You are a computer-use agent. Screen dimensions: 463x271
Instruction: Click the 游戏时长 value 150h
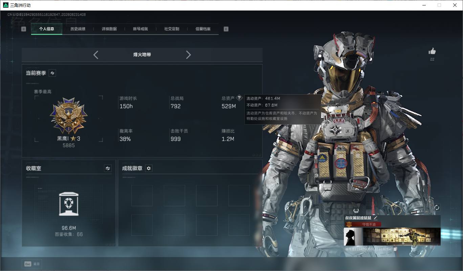tap(126, 106)
